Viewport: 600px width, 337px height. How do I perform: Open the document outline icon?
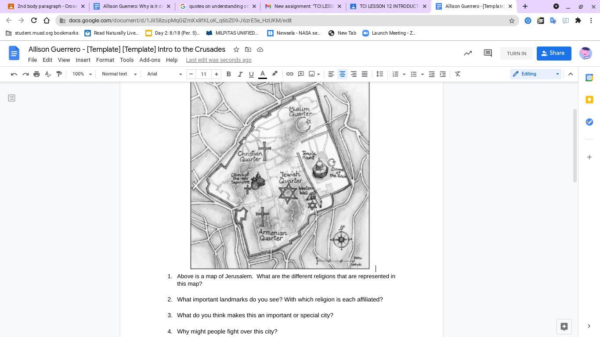point(12,98)
